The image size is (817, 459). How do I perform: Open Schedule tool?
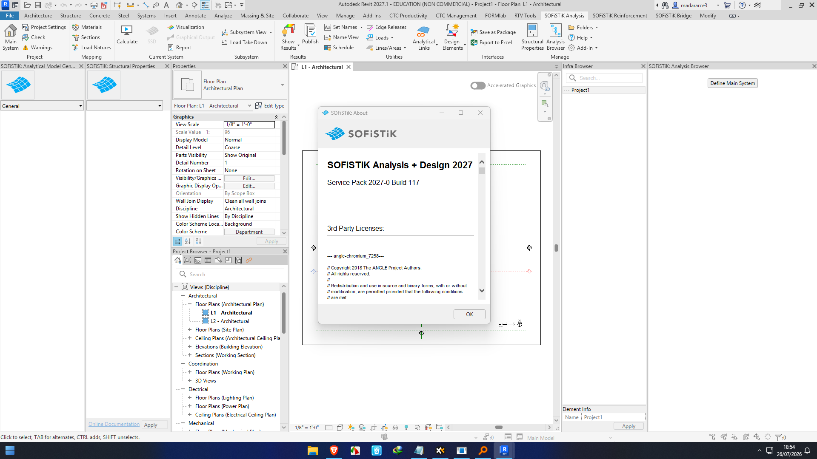(x=339, y=48)
